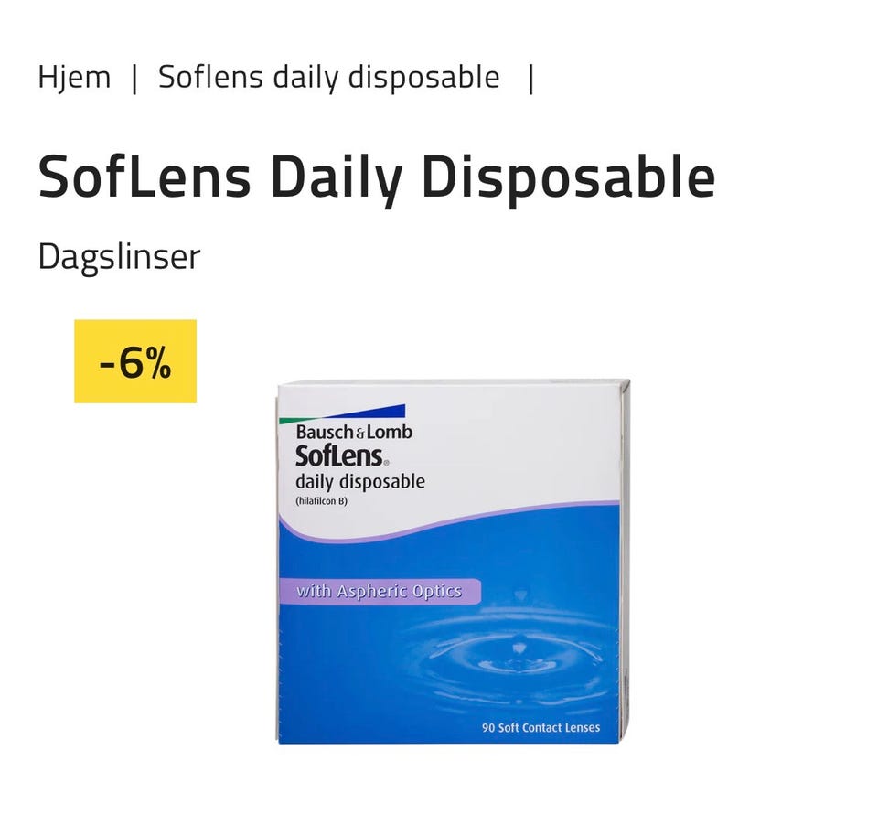Click the separator bar after Hjem
This screenshot has height=825, width=878.
click(134, 79)
